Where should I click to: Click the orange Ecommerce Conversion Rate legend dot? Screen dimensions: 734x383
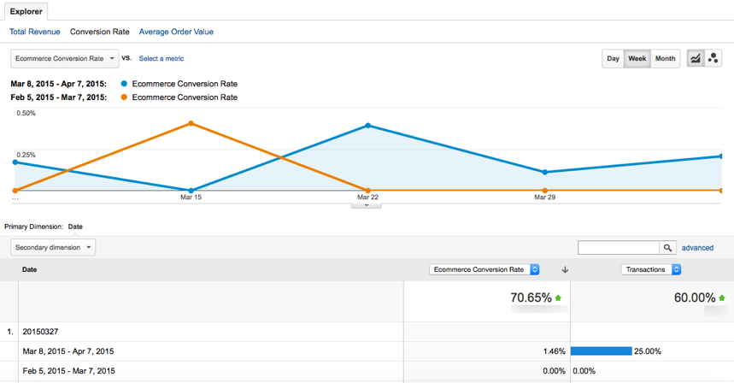(124, 97)
